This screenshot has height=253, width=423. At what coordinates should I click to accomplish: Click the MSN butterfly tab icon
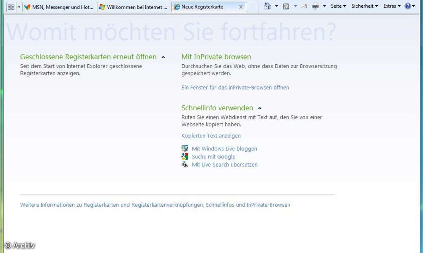tap(27, 7)
